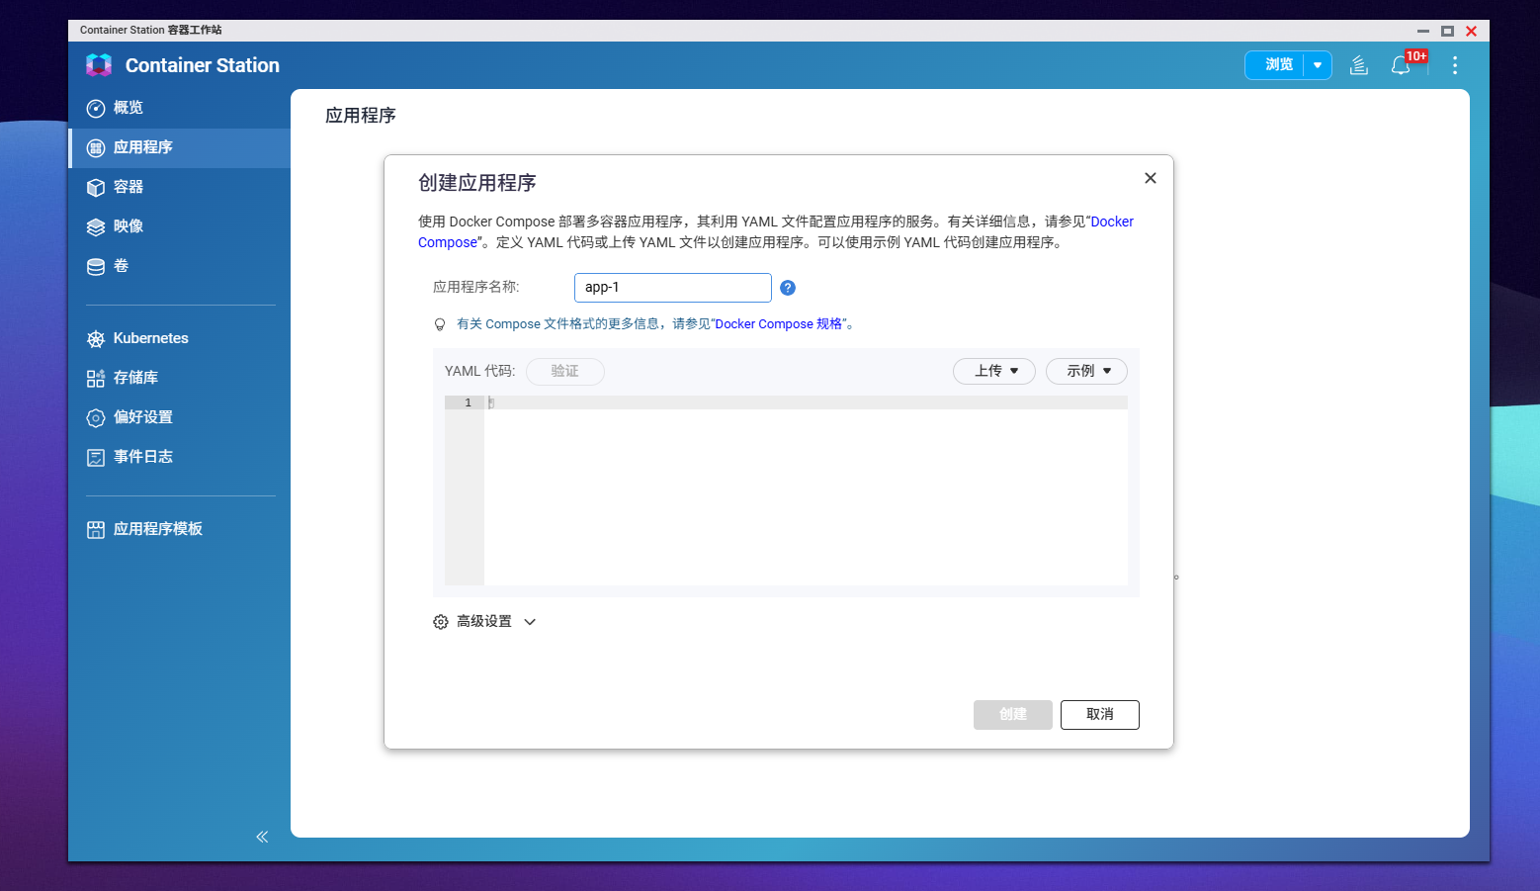Close the Container Station window

click(x=1471, y=31)
